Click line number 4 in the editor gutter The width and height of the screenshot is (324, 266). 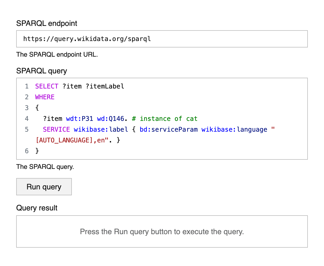click(27, 119)
